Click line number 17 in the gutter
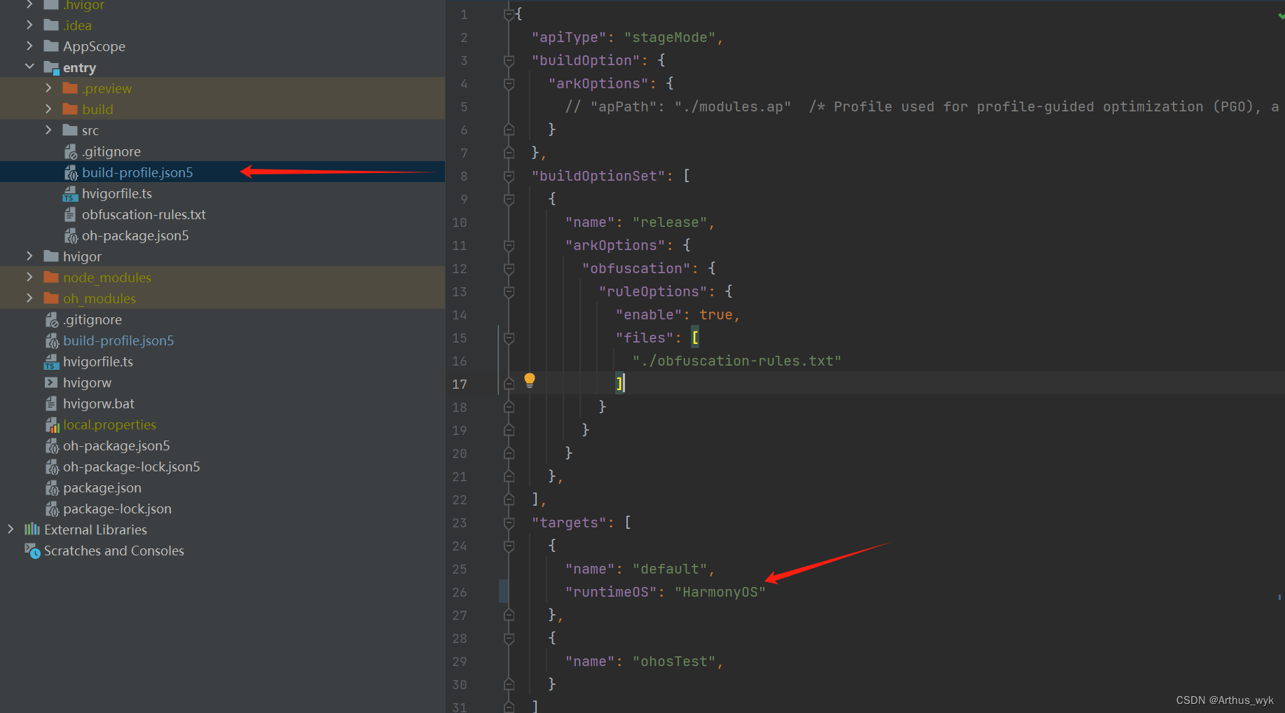 460,385
